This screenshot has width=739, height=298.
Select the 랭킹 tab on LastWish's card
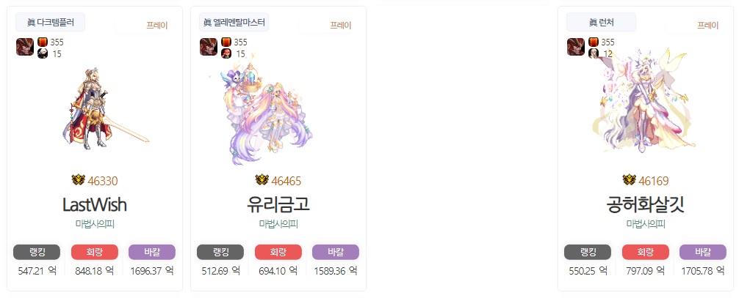pyautogui.click(x=37, y=252)
